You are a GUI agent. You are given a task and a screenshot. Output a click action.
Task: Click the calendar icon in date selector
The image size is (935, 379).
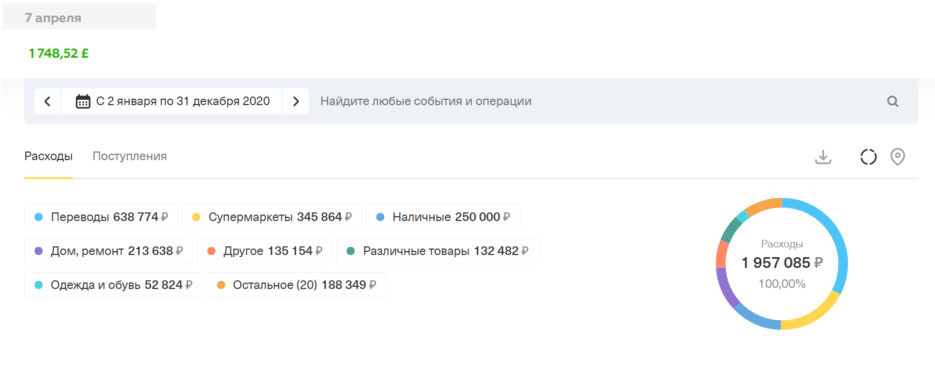83,101
